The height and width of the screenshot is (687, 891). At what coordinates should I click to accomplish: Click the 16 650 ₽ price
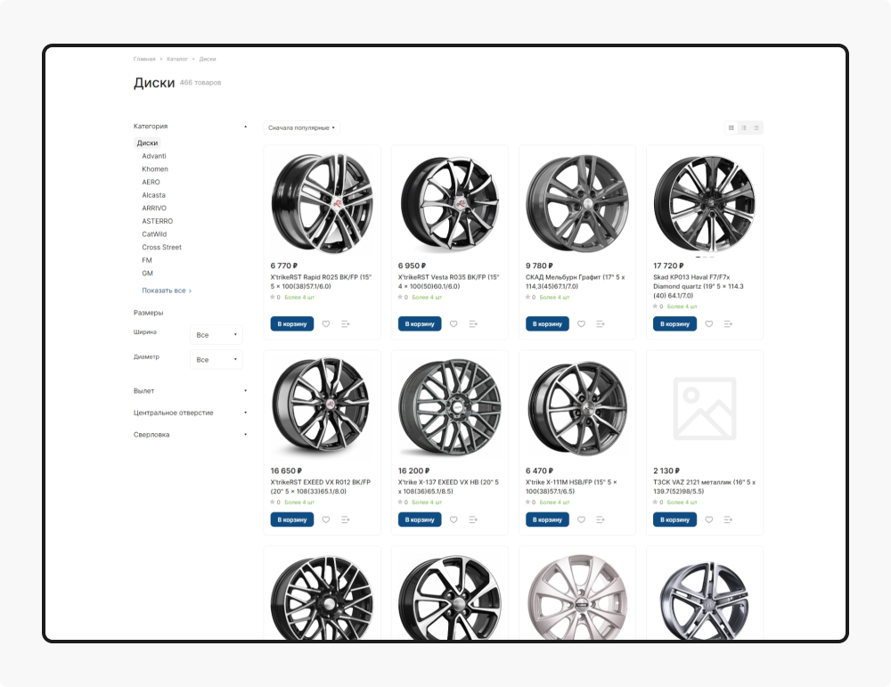pos(286,471)
